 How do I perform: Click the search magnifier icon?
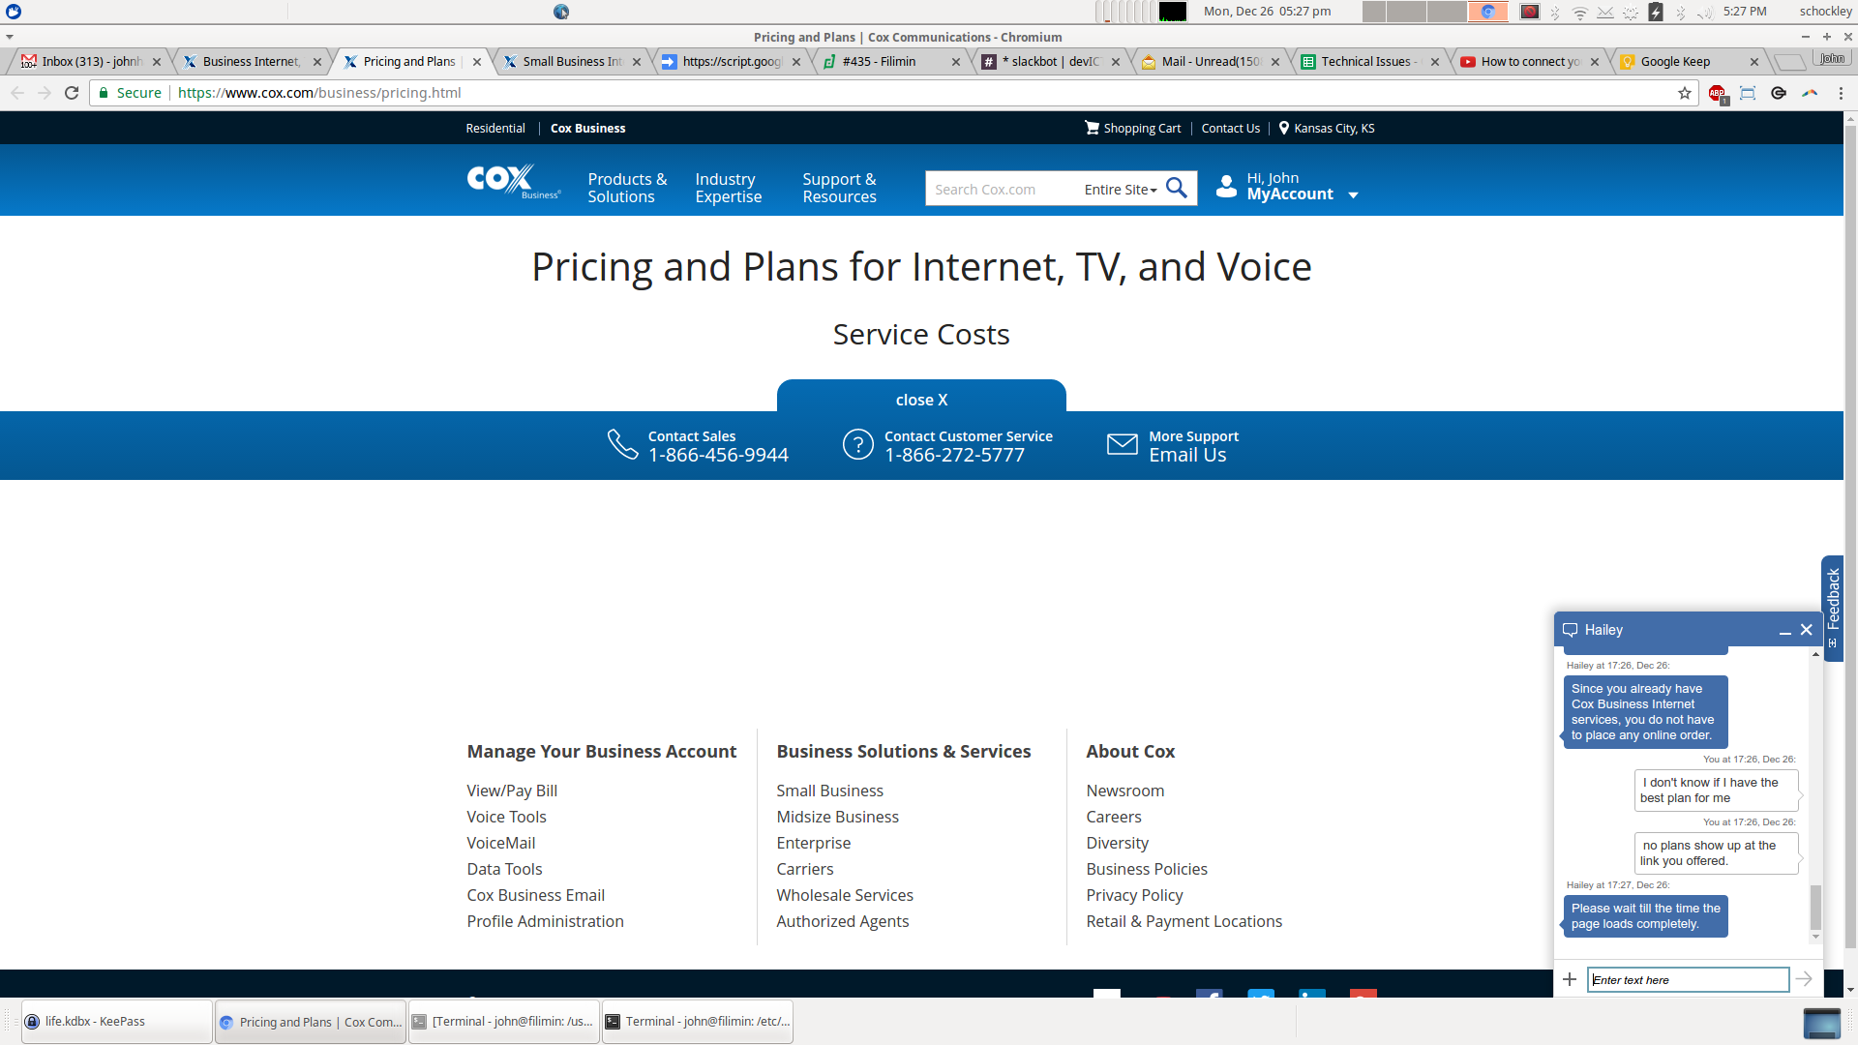pyautogui.click(x=1177, y=188)
